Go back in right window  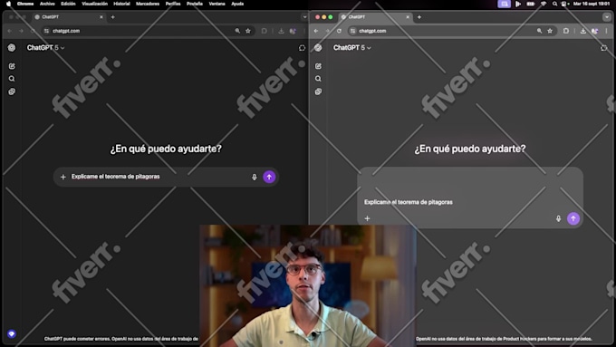(316, 31)
